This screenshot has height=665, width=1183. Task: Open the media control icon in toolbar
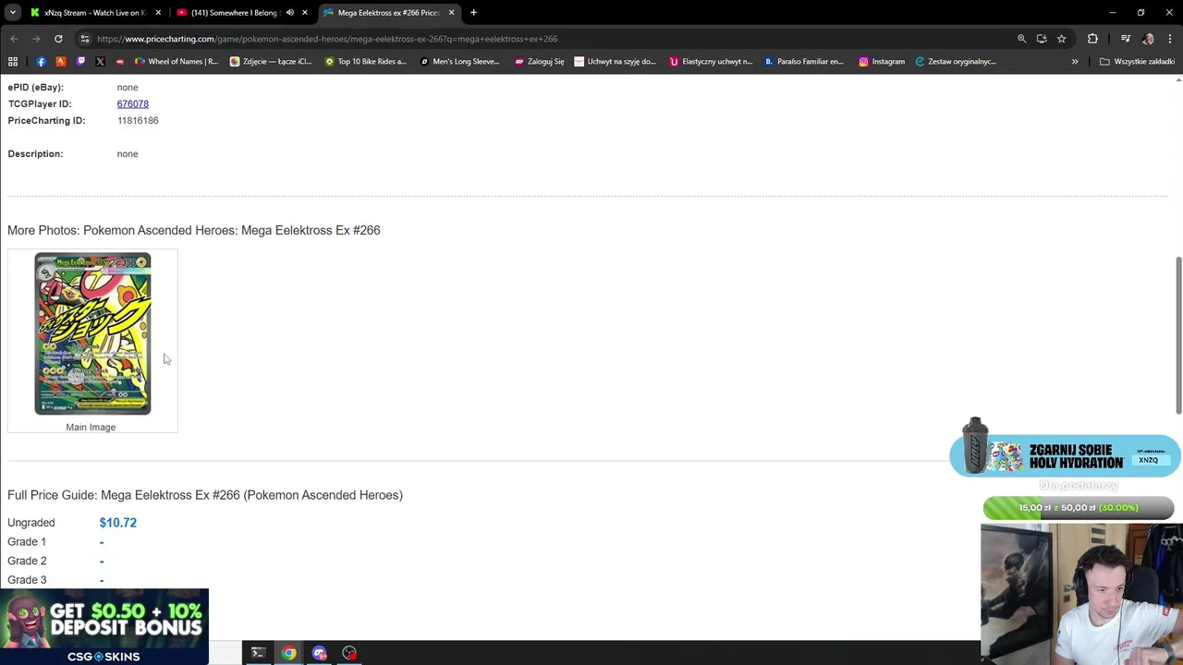(1125, 39)
